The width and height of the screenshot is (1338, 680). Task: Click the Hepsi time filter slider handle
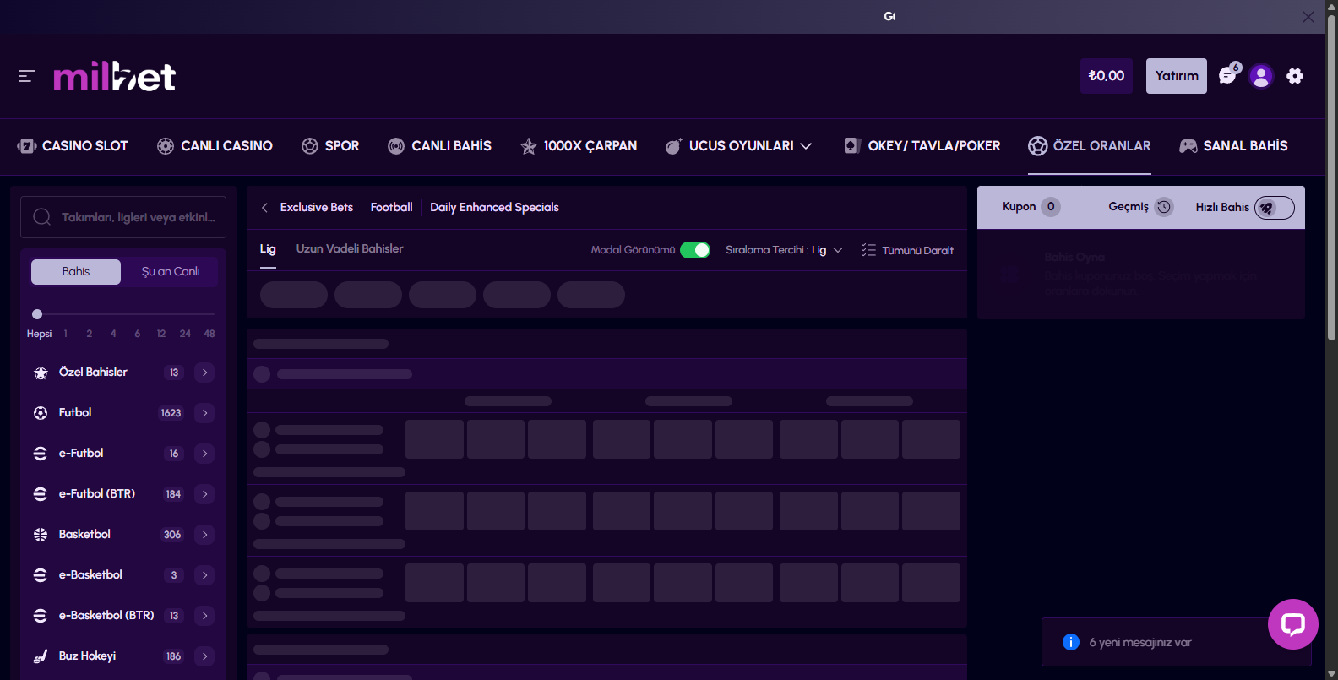coord(37,314)
